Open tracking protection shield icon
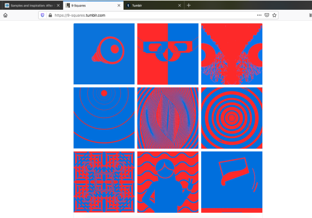 click(42, 16)
